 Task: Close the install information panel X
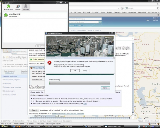[132, 38]
